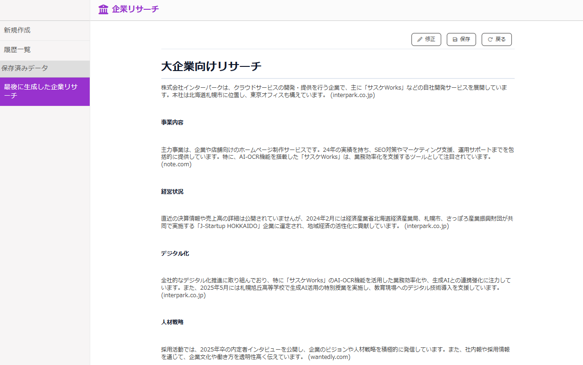
Task: Click interpark.co.jp source under デジタル化
Action: [183, 295]
